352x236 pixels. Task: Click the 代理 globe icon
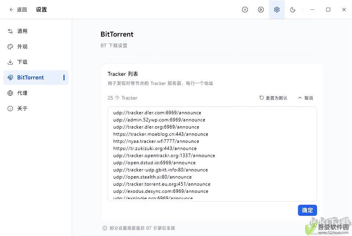(10, 93)
